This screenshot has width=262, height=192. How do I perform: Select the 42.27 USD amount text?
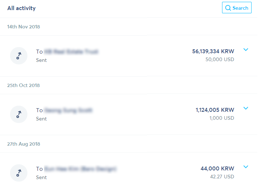(222, 177)
